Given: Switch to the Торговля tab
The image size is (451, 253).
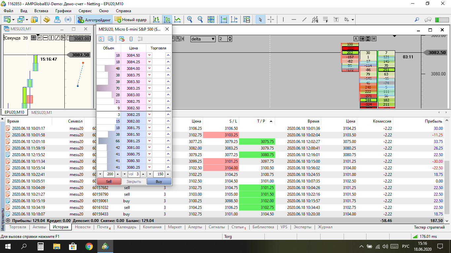Looking at the screenshot, I should 18,227.
